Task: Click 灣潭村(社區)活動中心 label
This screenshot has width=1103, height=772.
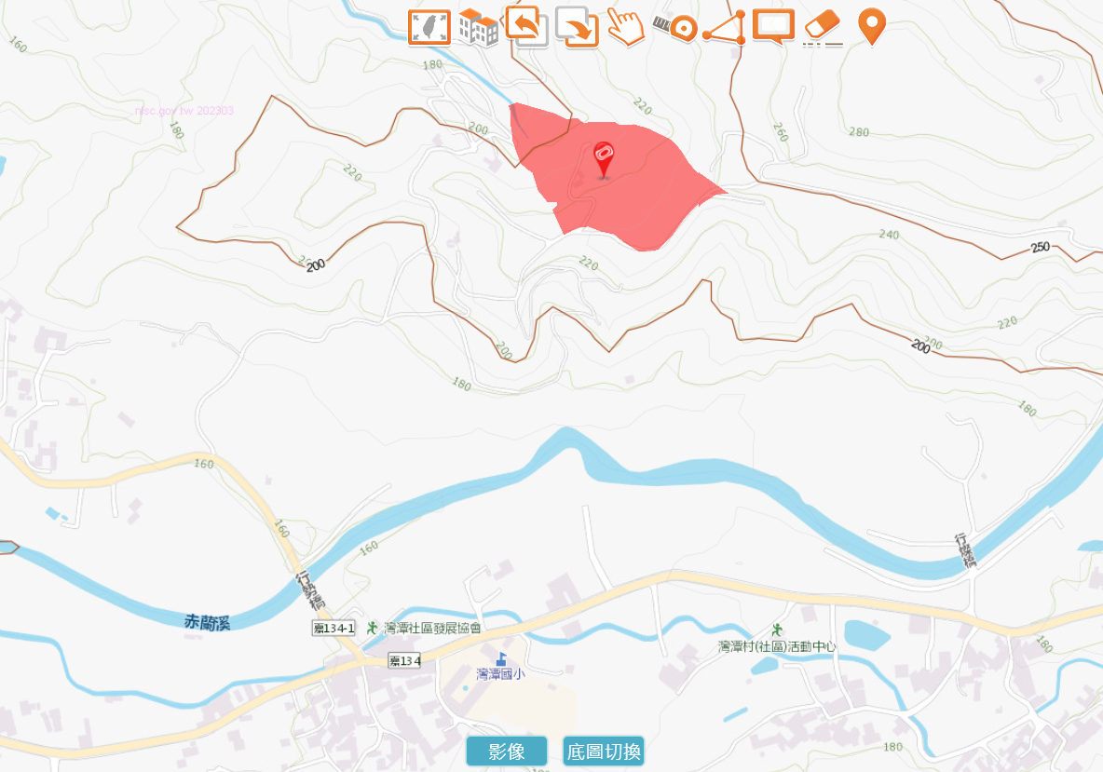Action: (777, 646)
